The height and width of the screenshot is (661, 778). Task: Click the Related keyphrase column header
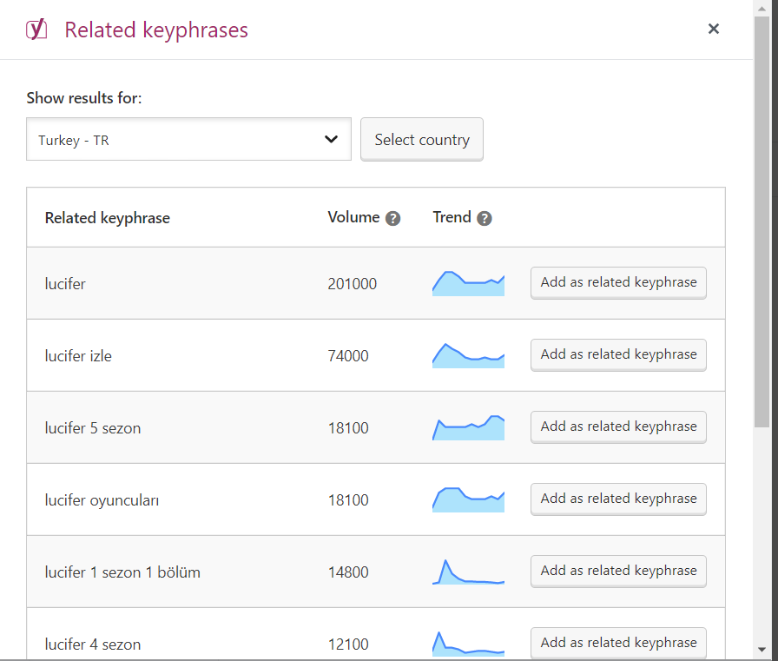(107, 218)
